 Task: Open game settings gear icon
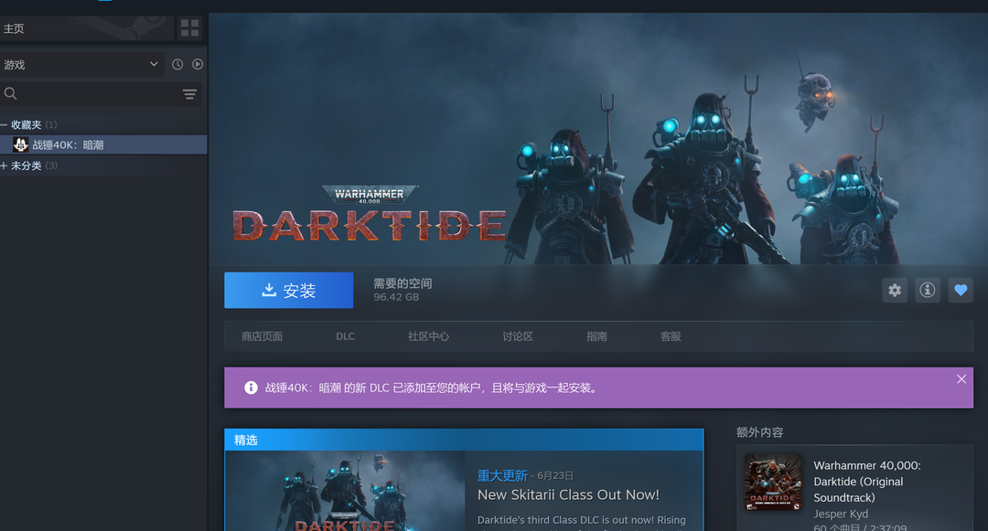894,290
